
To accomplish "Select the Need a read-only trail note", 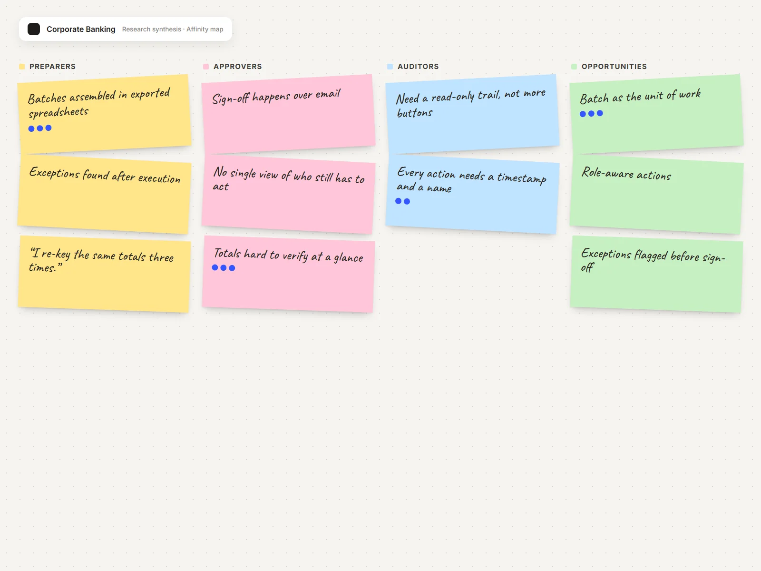I will pos(473,114).
